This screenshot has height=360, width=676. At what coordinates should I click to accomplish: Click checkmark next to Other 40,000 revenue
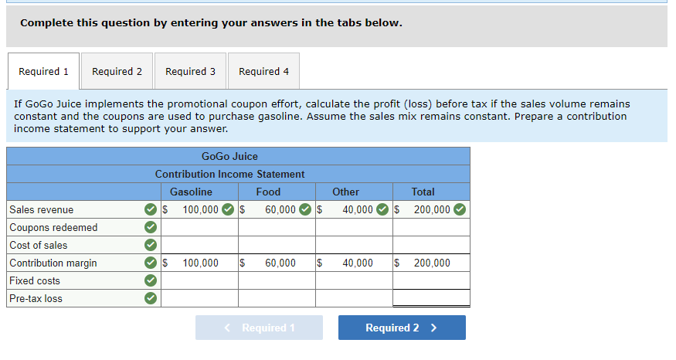point(382,209)
